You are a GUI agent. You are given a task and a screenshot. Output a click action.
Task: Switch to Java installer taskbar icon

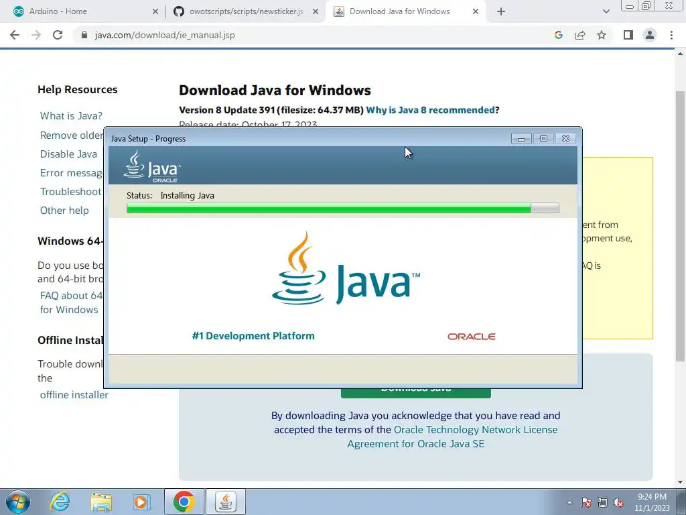tap(226, 502)
